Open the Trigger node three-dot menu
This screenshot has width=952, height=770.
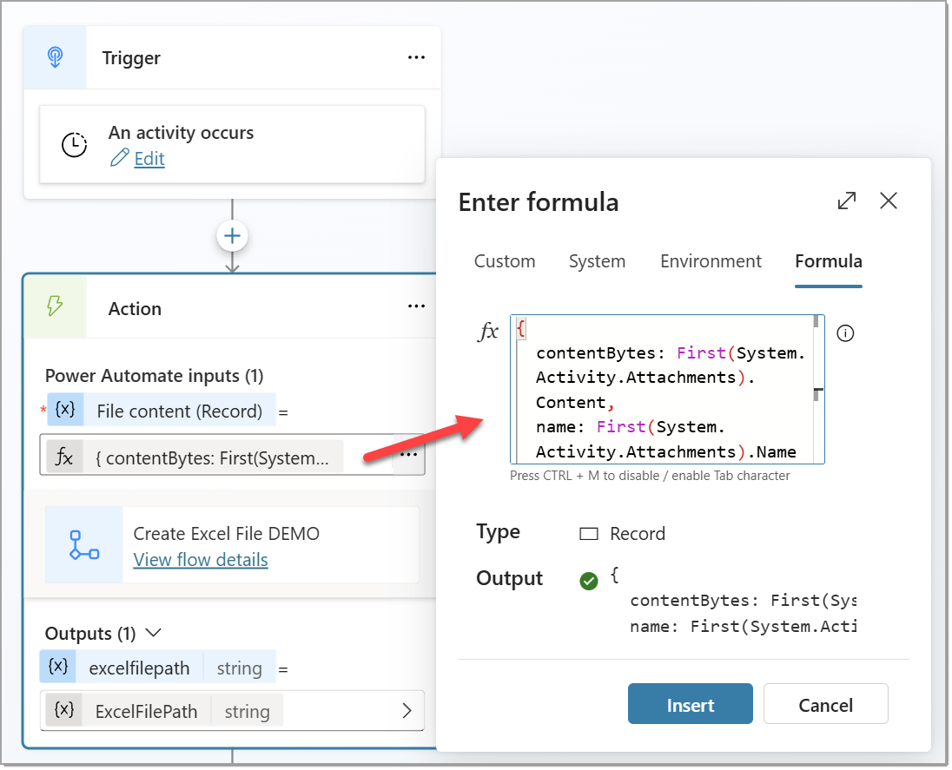tap(417, 57)
